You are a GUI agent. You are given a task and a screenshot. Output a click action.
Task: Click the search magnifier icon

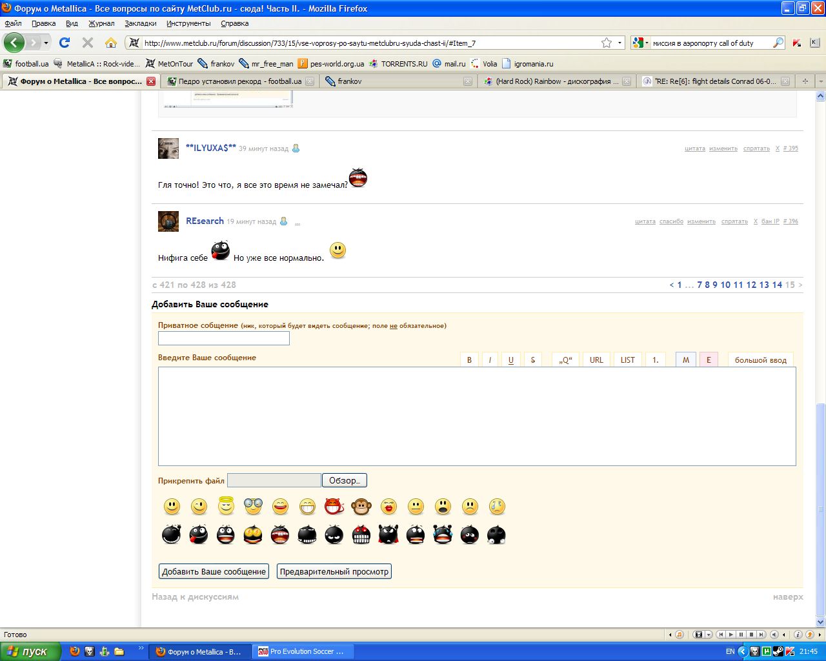[x=778, y=43]
